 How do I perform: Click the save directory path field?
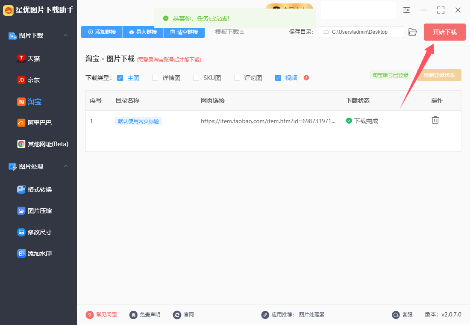point(361,32)
